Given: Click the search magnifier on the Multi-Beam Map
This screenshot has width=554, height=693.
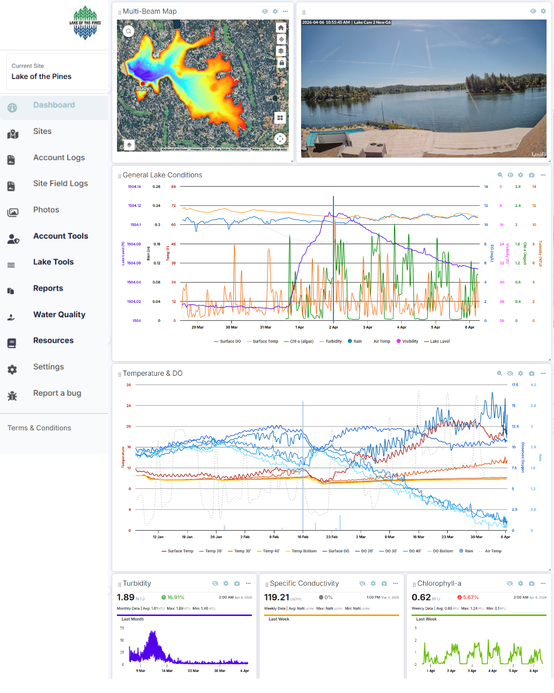Looking at the screenshot, I should tap(128, 31).
